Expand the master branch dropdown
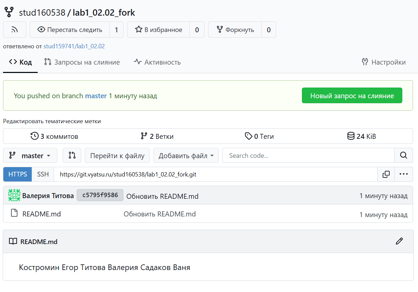 (30, 155)
